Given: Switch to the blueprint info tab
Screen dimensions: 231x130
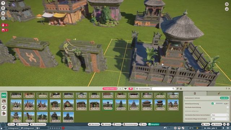Looking at the screenshot, I should coord(195,93).
